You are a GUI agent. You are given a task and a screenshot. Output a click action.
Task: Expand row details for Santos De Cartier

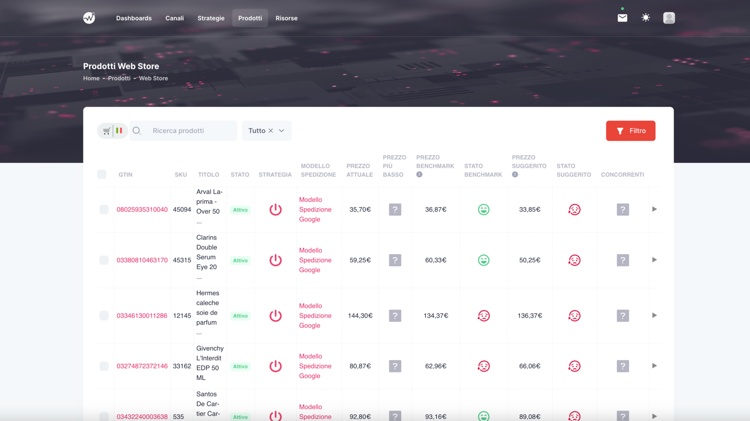click(654, 416)
